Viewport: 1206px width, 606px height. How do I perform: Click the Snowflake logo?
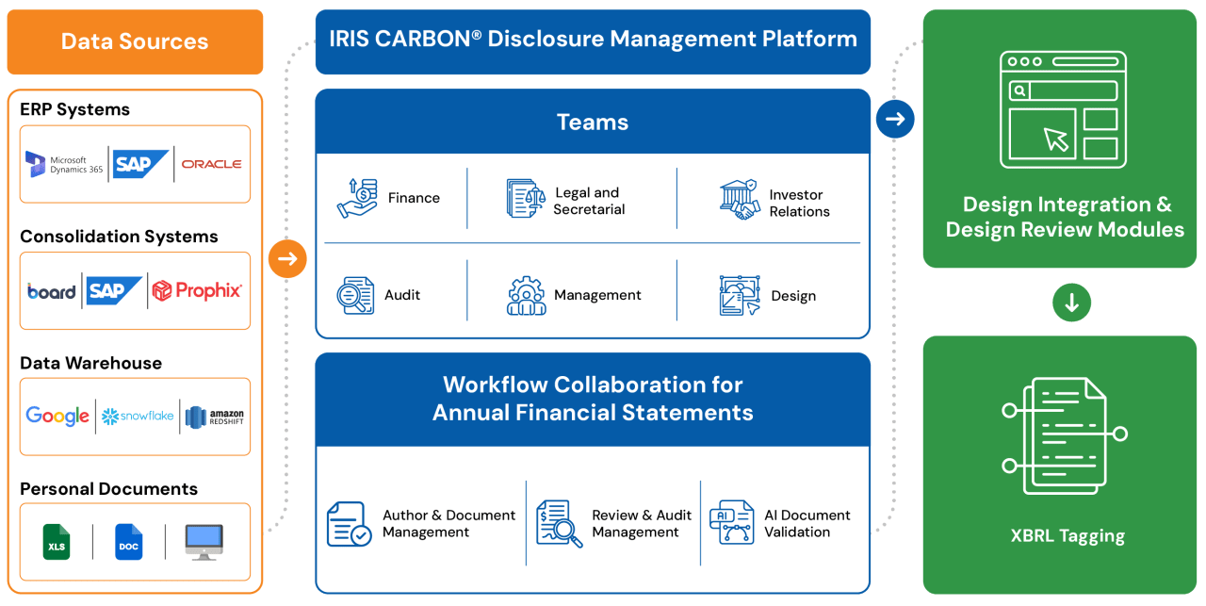coord(138,416)
